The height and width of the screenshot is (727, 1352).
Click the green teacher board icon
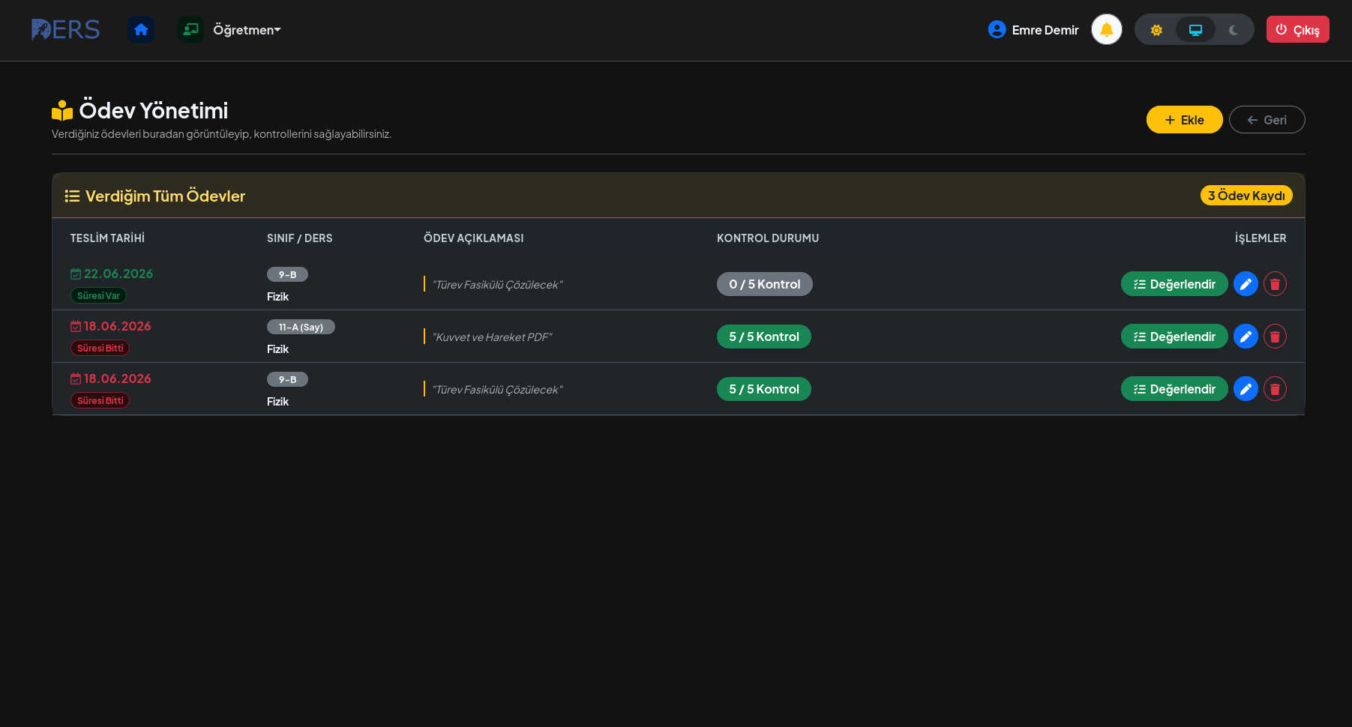[190, 30]
